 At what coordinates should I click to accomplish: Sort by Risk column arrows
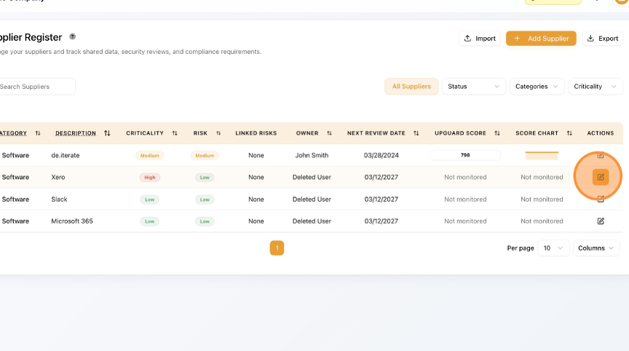[x=218, y=133]
